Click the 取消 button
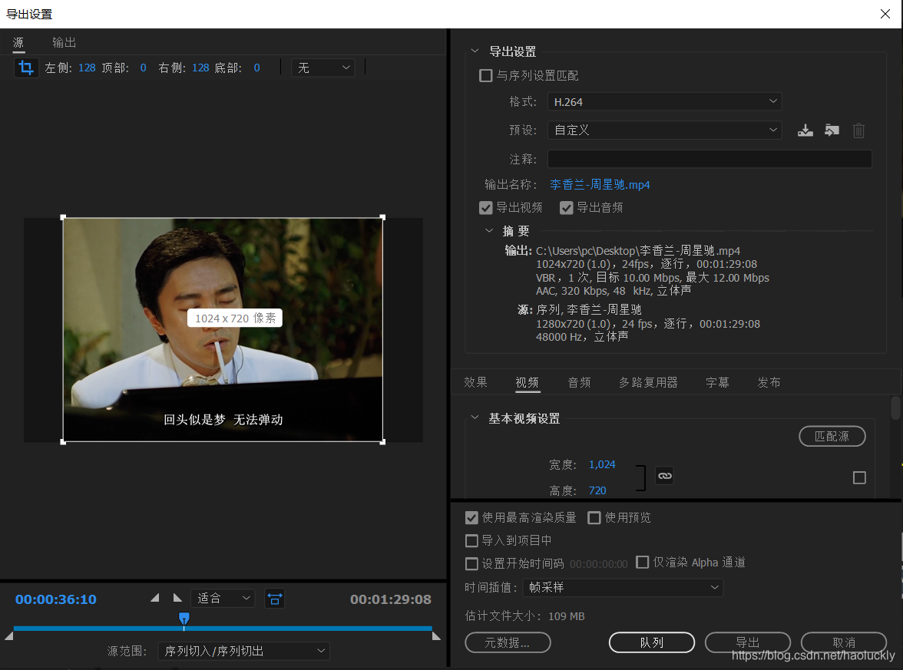Image resolution: width=903 pixels, height=670 pixels. click(x=844, y=642)
